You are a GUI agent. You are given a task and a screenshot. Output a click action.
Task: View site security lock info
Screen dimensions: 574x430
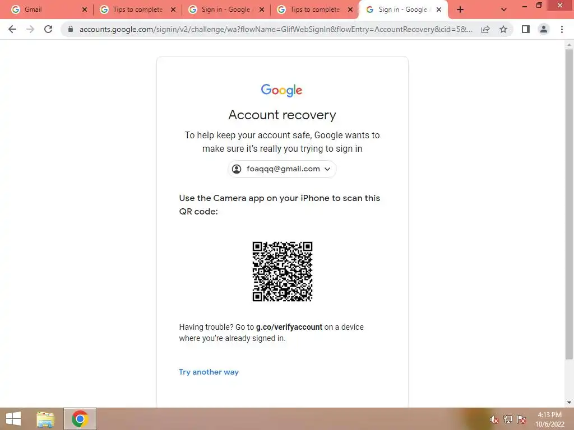click(x=71, y=29)
